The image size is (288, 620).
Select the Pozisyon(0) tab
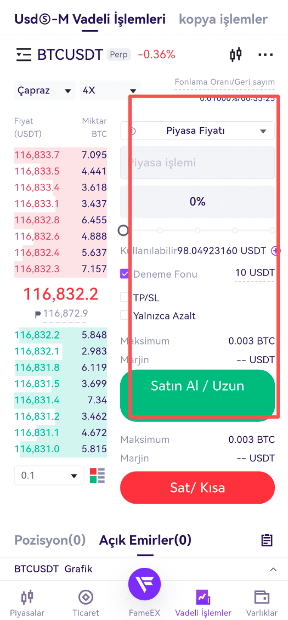click(50, 539)
